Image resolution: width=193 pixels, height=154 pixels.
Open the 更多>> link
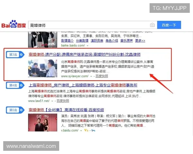pyautogui.click(x=140, y=41)
